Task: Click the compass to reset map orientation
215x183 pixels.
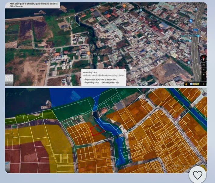Action: [x=203, y=59]
